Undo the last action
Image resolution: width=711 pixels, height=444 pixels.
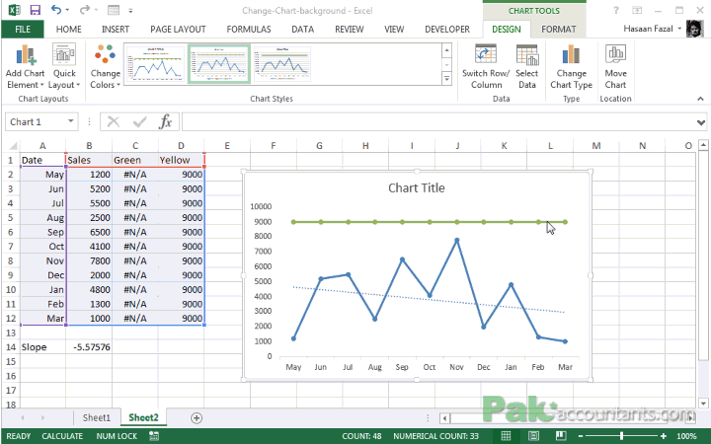click(x=55, y=10)
